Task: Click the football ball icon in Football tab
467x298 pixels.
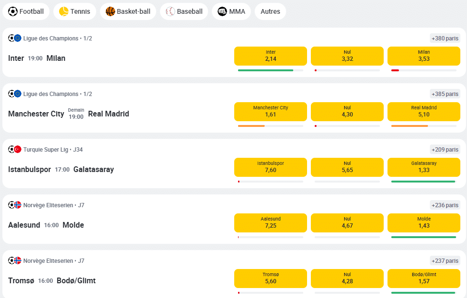Action: pos(13,11)
